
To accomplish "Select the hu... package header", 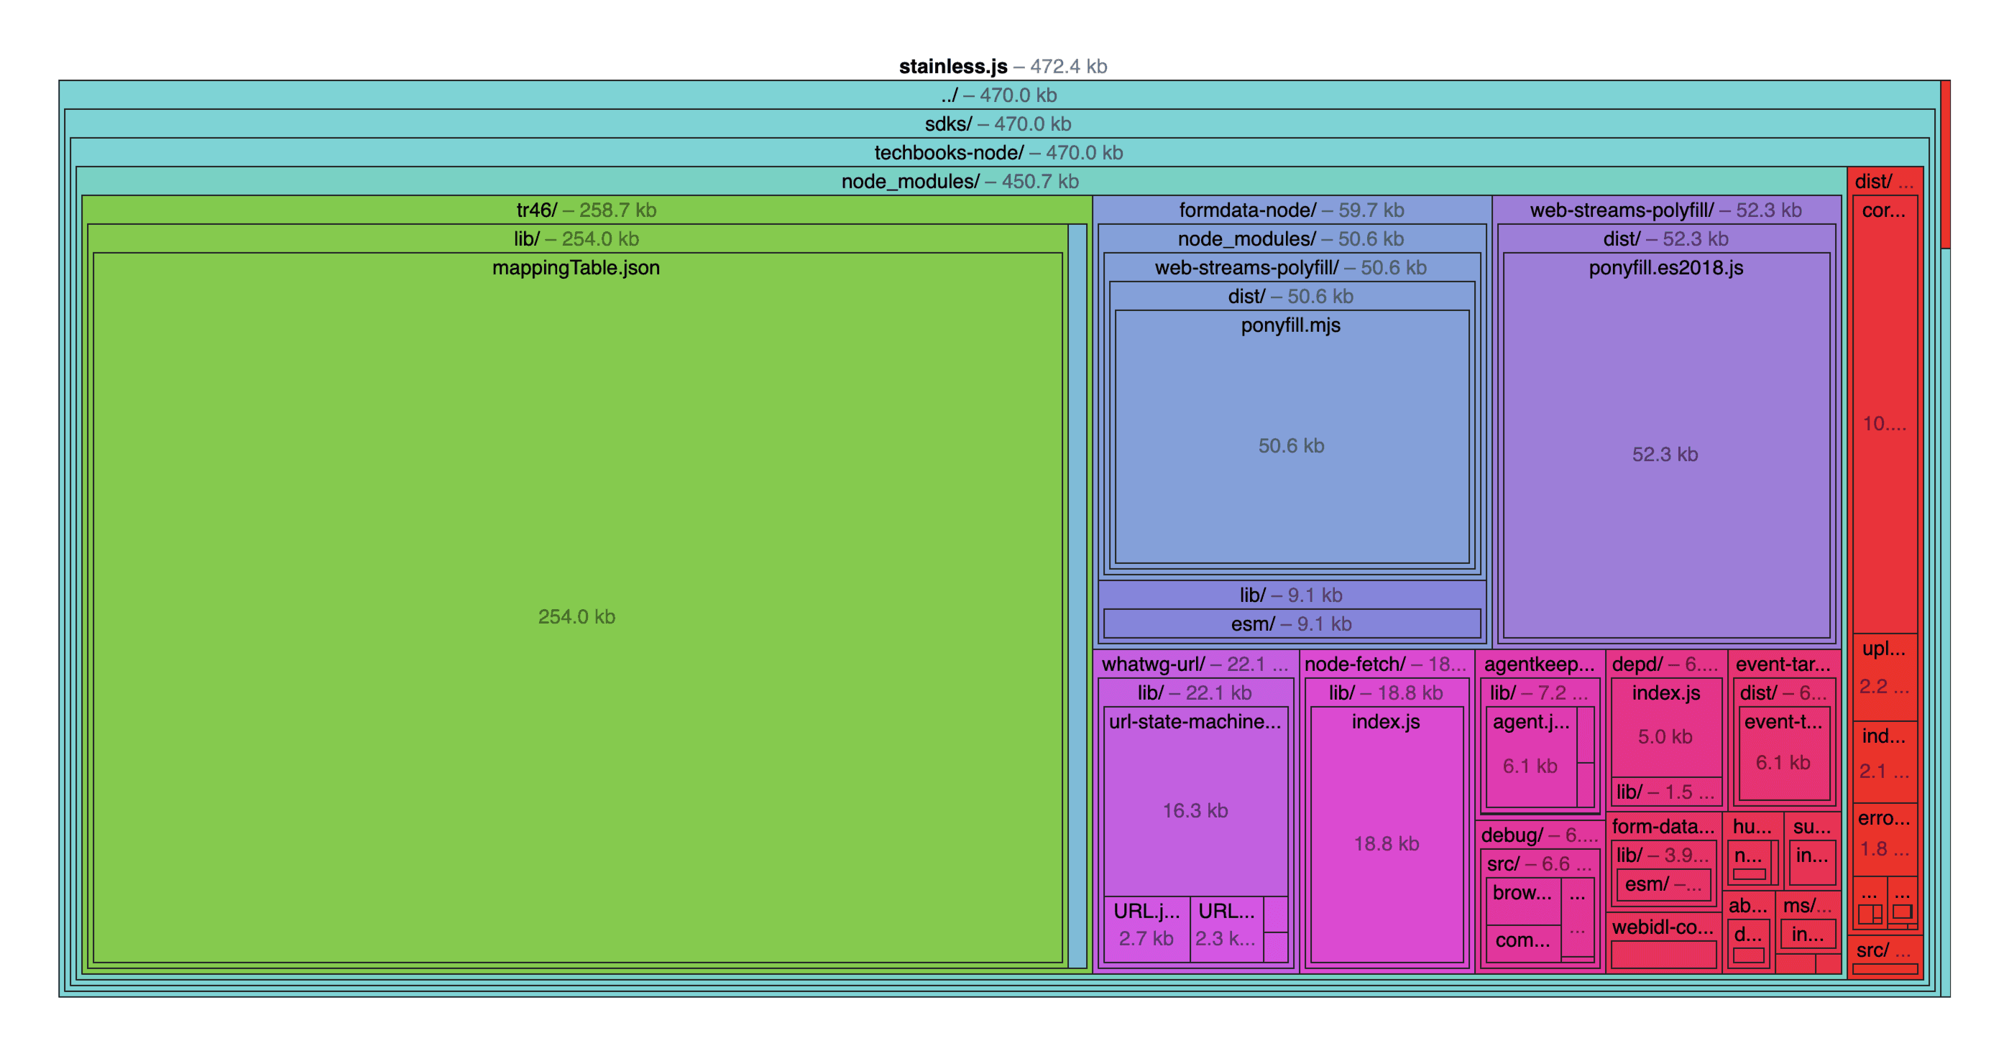I will click(1753, 827).
